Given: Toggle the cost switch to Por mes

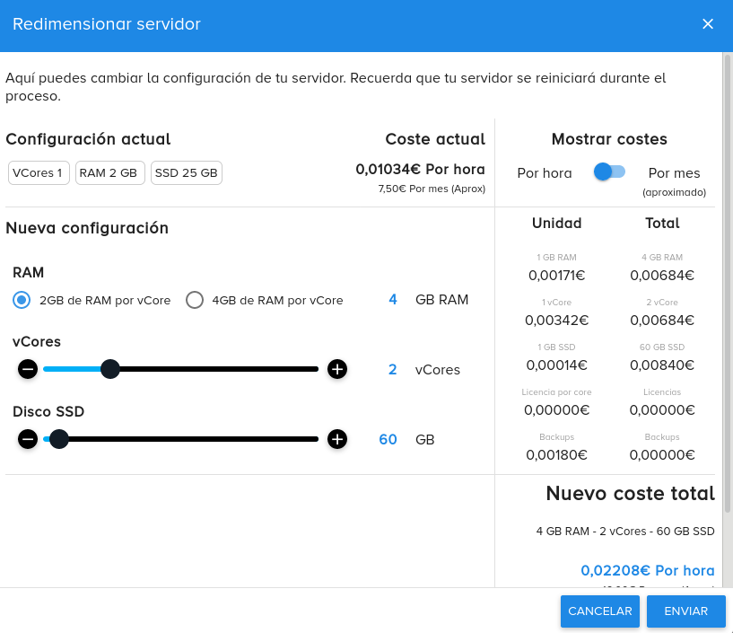Looking at the screenshot, I should pos(609,171).
